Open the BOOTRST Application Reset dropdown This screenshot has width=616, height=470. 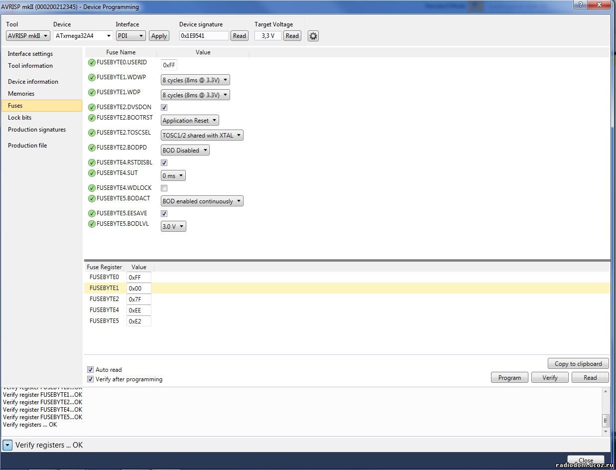click(190, 120)
